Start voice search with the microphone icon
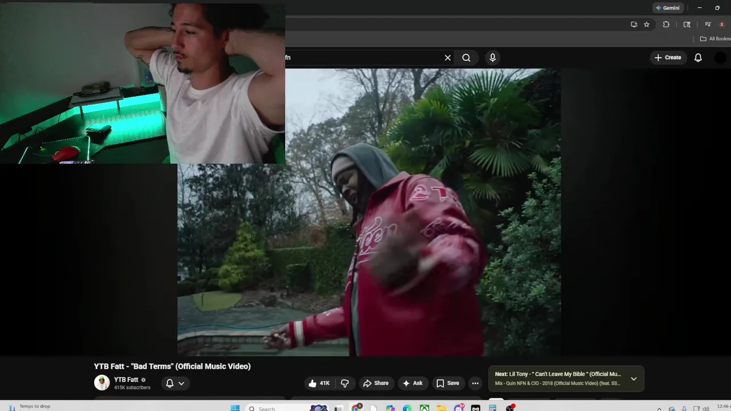This screenshot has width=731, height=411. point(492,58)
